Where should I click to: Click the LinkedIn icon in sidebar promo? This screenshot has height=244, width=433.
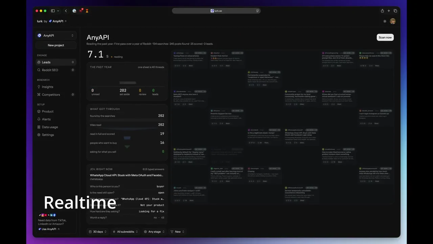[51, 215]
